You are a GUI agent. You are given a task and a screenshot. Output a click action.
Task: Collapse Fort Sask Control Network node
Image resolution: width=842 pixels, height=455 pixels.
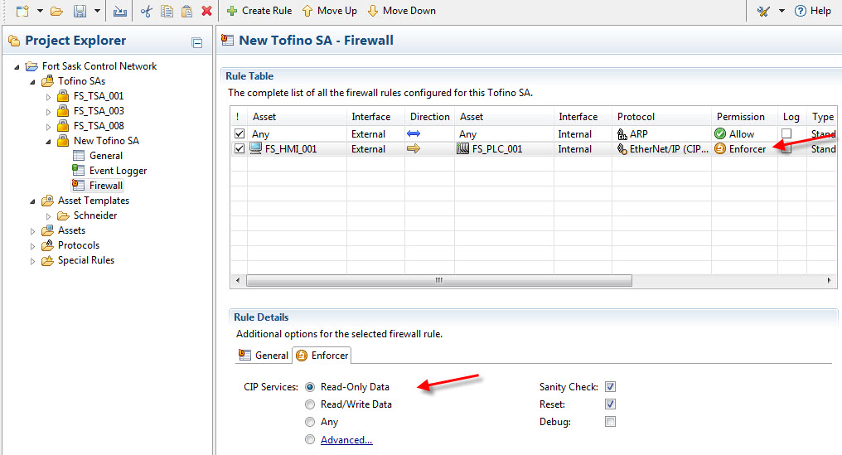pos(17,66)
